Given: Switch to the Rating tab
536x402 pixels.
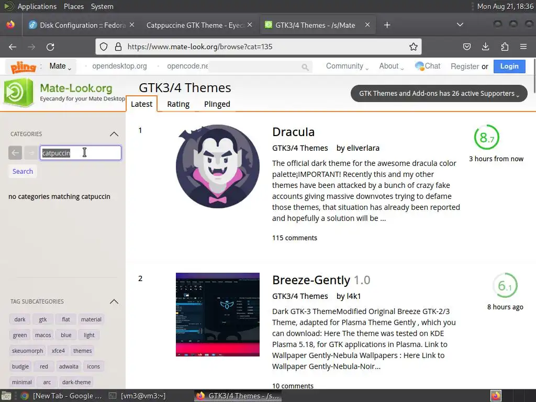Looking at the screenshot, I should (178, 104).
